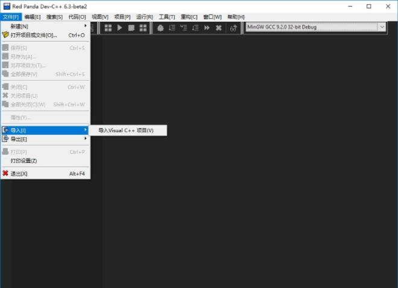
Task: Open the 帮助[H] menu
Action: click(236, 17)
